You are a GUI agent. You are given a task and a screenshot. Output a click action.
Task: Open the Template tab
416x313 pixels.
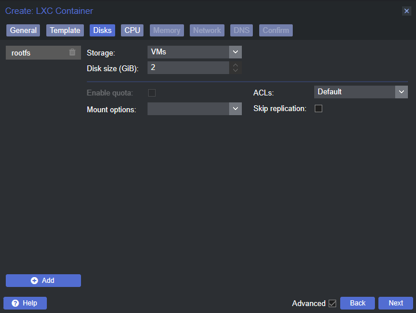click(65, 30)
